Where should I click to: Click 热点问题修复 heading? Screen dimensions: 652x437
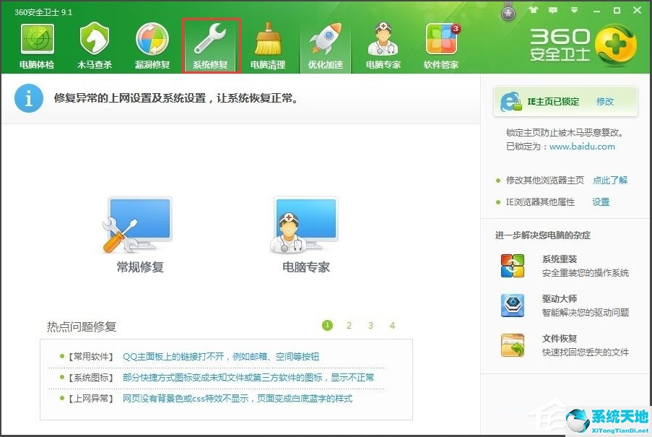[82, 326]
